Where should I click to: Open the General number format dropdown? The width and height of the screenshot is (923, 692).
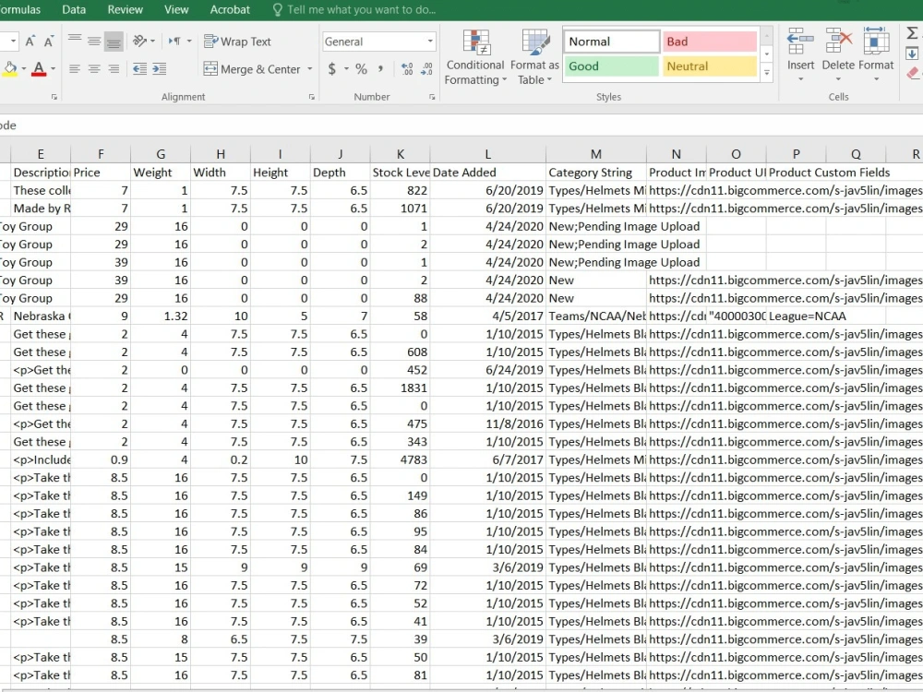tap(430, 42)
